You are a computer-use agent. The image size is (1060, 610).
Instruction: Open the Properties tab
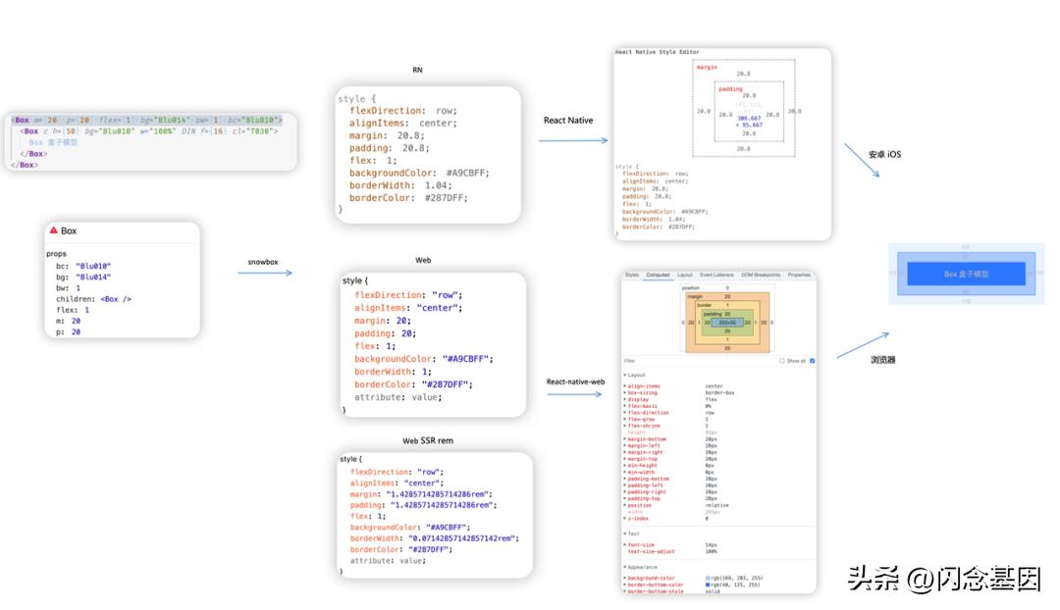[799, 275]
